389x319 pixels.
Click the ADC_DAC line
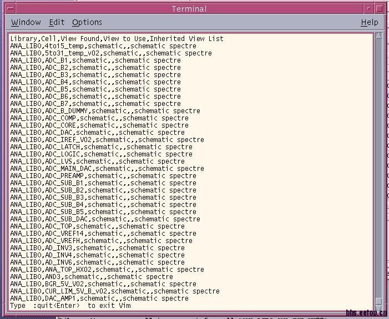tap(97, 132)
